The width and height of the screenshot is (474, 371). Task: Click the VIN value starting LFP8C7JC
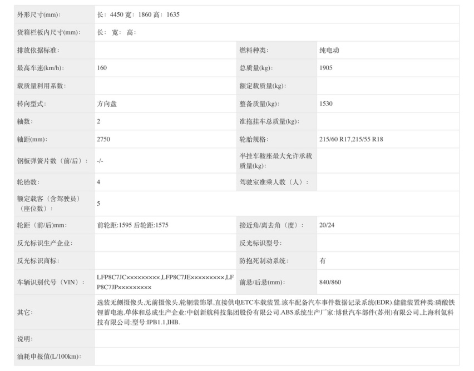click(x=165, y=282)
